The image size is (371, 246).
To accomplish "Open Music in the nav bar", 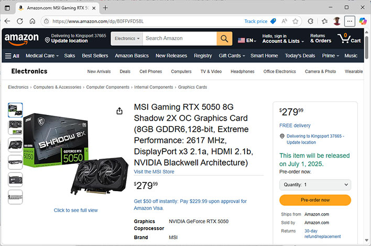I will coord(351,56).
